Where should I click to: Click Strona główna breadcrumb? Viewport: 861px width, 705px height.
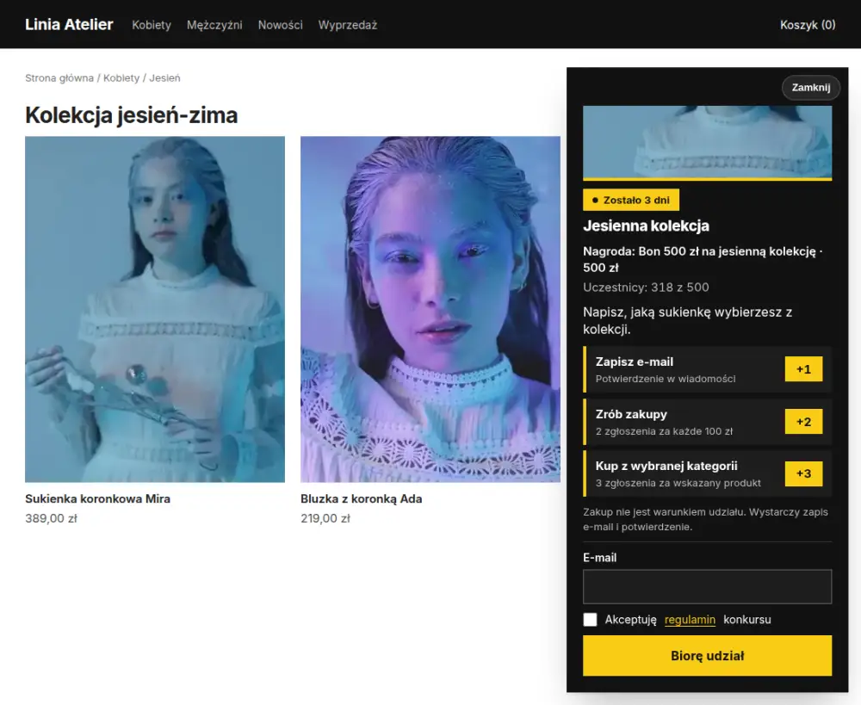[59, 78]
